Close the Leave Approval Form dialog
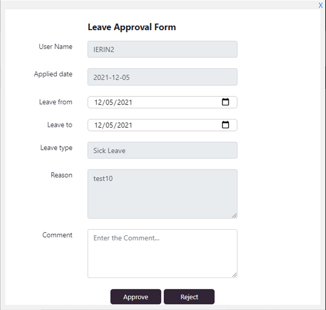Image resolution: width=326 pixels, height=310 pixels. tap(320, 5)
